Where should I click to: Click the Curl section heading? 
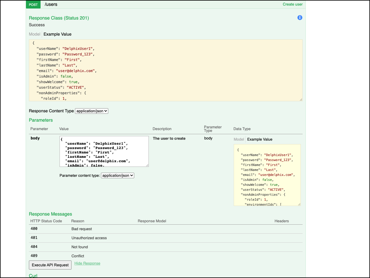tap(33, 275)
